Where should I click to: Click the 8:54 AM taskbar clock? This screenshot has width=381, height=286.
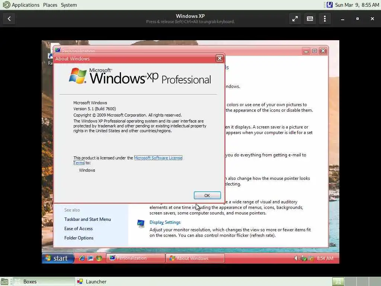(325, 258)
